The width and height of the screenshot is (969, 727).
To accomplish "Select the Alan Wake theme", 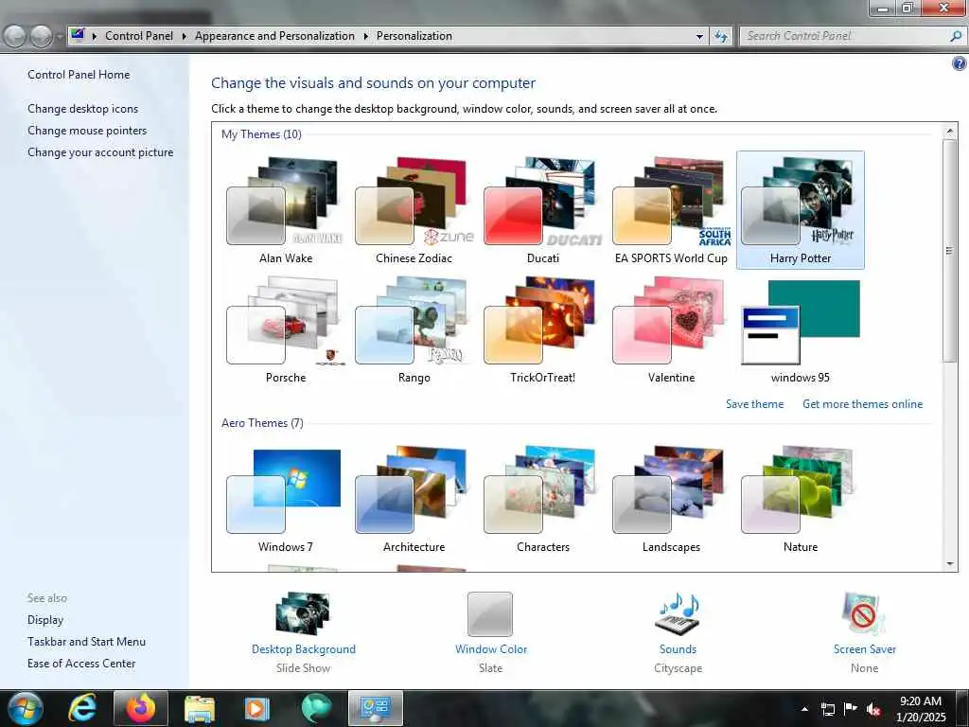I will (286, 210).
